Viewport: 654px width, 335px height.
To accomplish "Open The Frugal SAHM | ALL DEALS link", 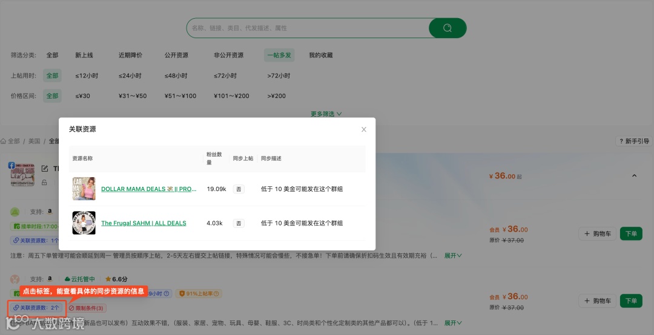I will click(144, 223).
